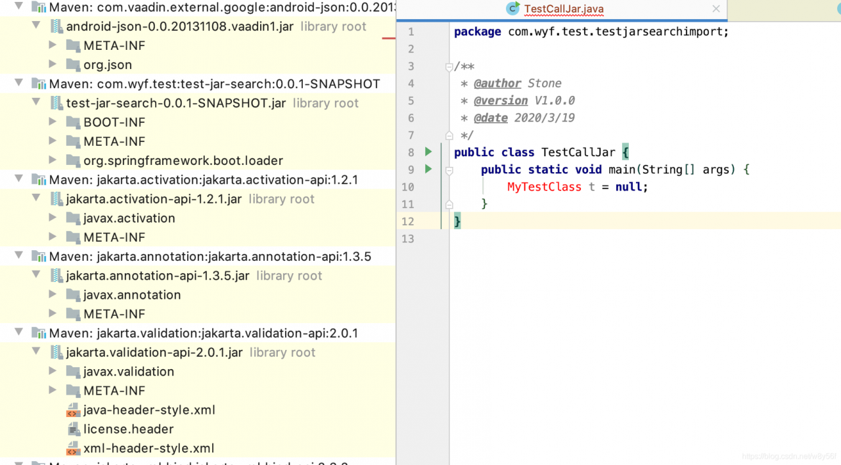The height and width of the screenshot is (465, 841).
Task: Expand the javax.validation package
Action: tap(53, 371)
